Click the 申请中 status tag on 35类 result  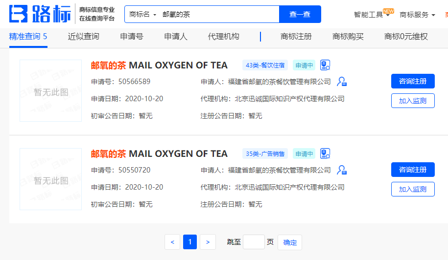click(x=304, y=153)
